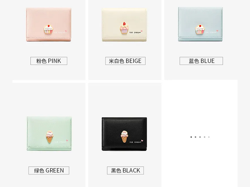Click the first pagination dot
This screenshot has width=250, height=187.
click(x=191, y=137)
